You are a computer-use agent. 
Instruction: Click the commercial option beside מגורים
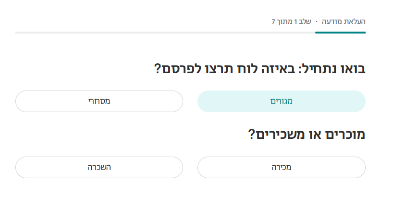tap(99, 101)
